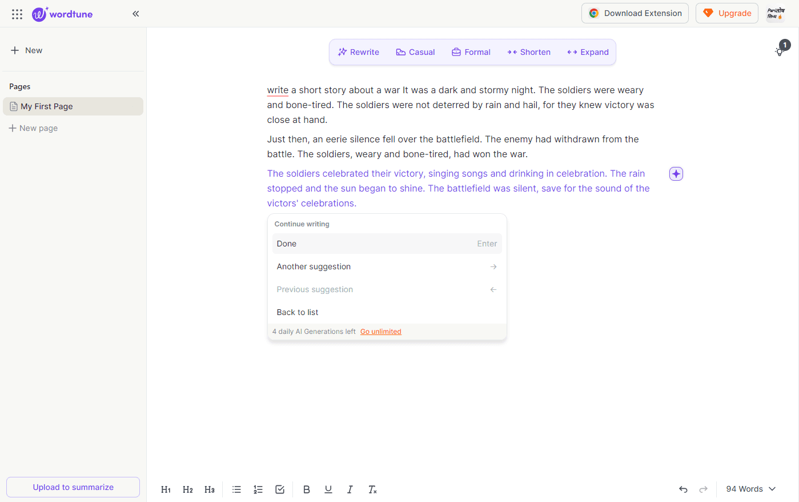Open the 94 Words dropdown
This screenshot has width=799, height=502.
click(x=750, y=489)
